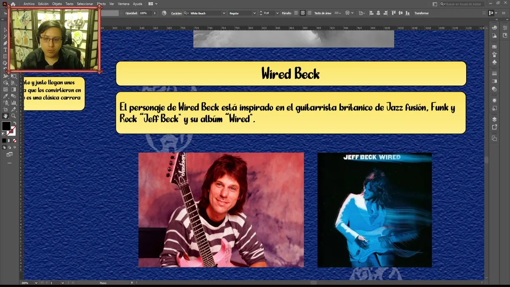Viewport: 510px width, 287px height.
Task: Swap fill and stroke colors
Action: [15, 122]
